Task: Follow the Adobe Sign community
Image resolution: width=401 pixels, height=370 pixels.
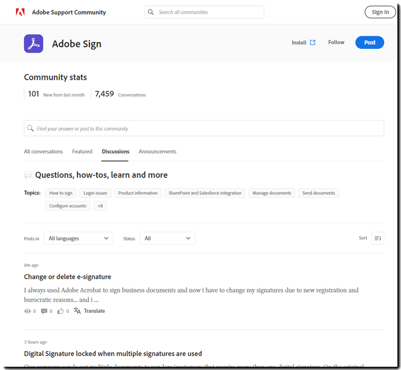Action: tap(336, 43)
